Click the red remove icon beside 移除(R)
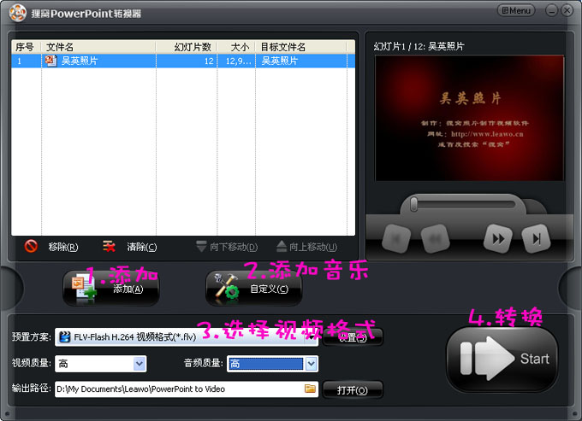This screenshot has width=582, height=421. [x=31, y=246]
